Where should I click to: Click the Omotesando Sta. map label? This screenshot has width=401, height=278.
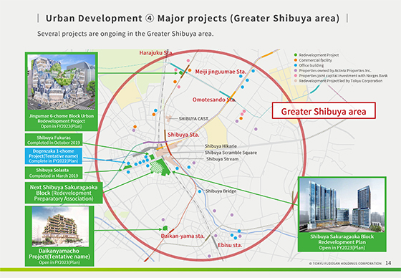coord(214,100)
